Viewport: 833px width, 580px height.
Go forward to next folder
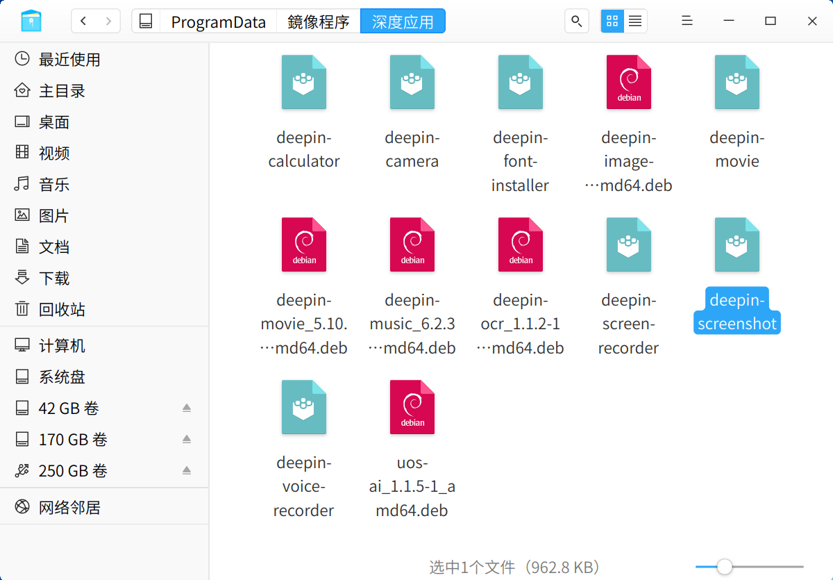click(108, 21)
